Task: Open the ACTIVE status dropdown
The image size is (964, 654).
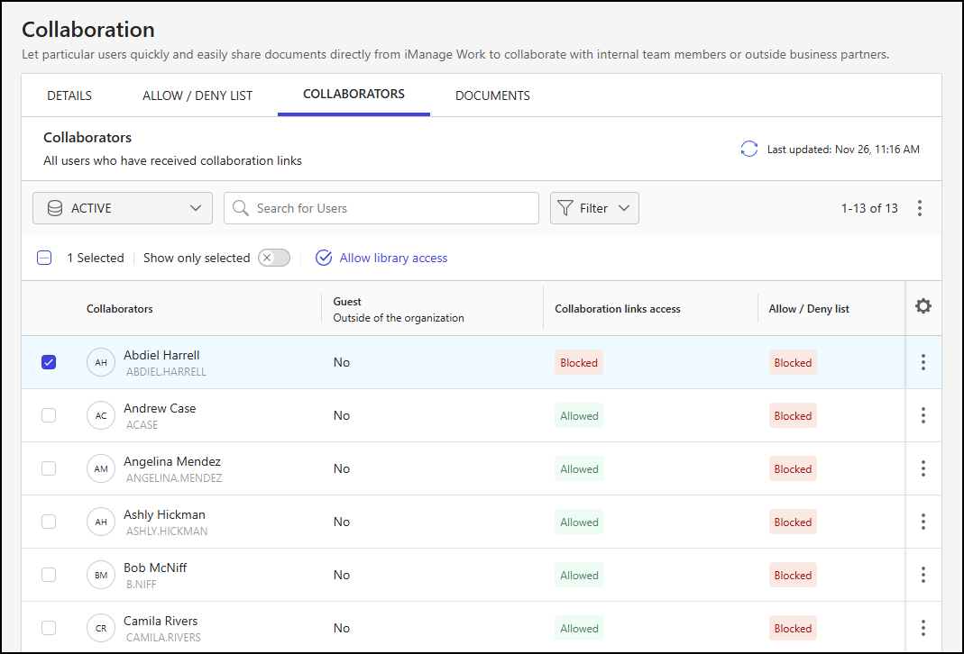Action: (122, 208)
